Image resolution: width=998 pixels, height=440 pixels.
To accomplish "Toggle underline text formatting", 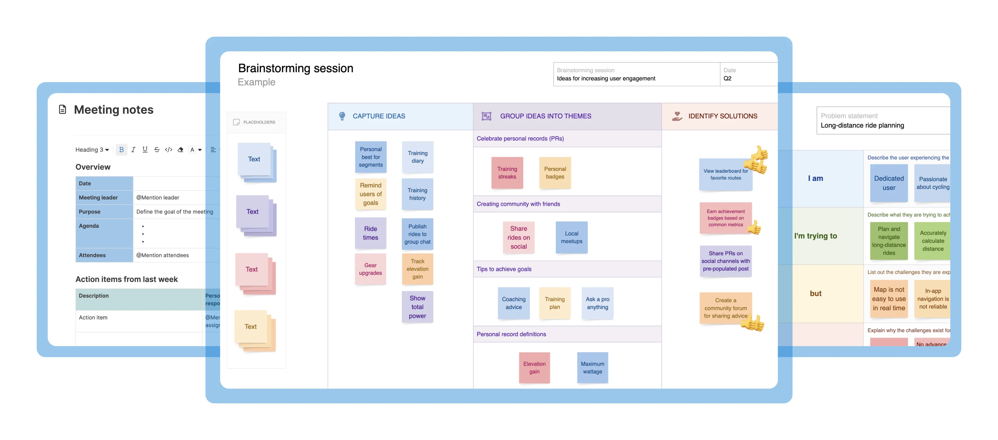I will tap(145, 150).
